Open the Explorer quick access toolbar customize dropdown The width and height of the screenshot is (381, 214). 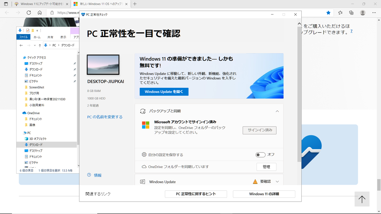[37, 30]
